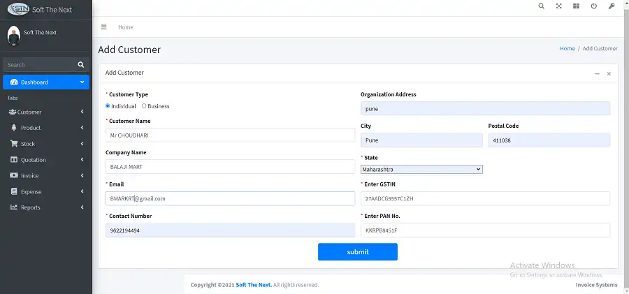Select the Business customer type

pos(144,106)
